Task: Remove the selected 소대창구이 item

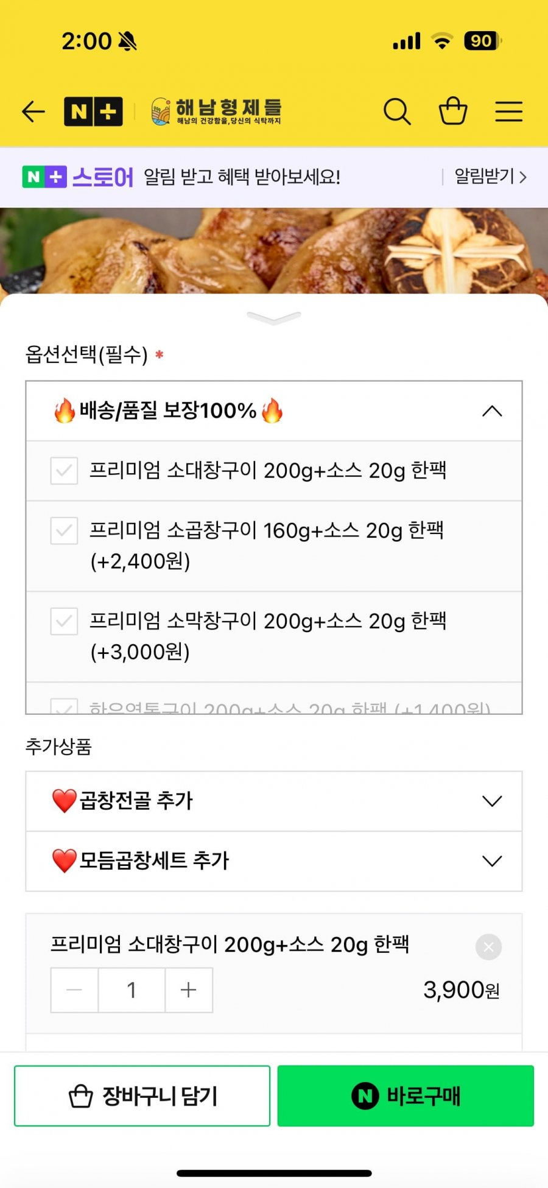Action: 488,947
